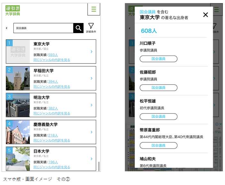Select the name 松平恒雄

(148, 101)
